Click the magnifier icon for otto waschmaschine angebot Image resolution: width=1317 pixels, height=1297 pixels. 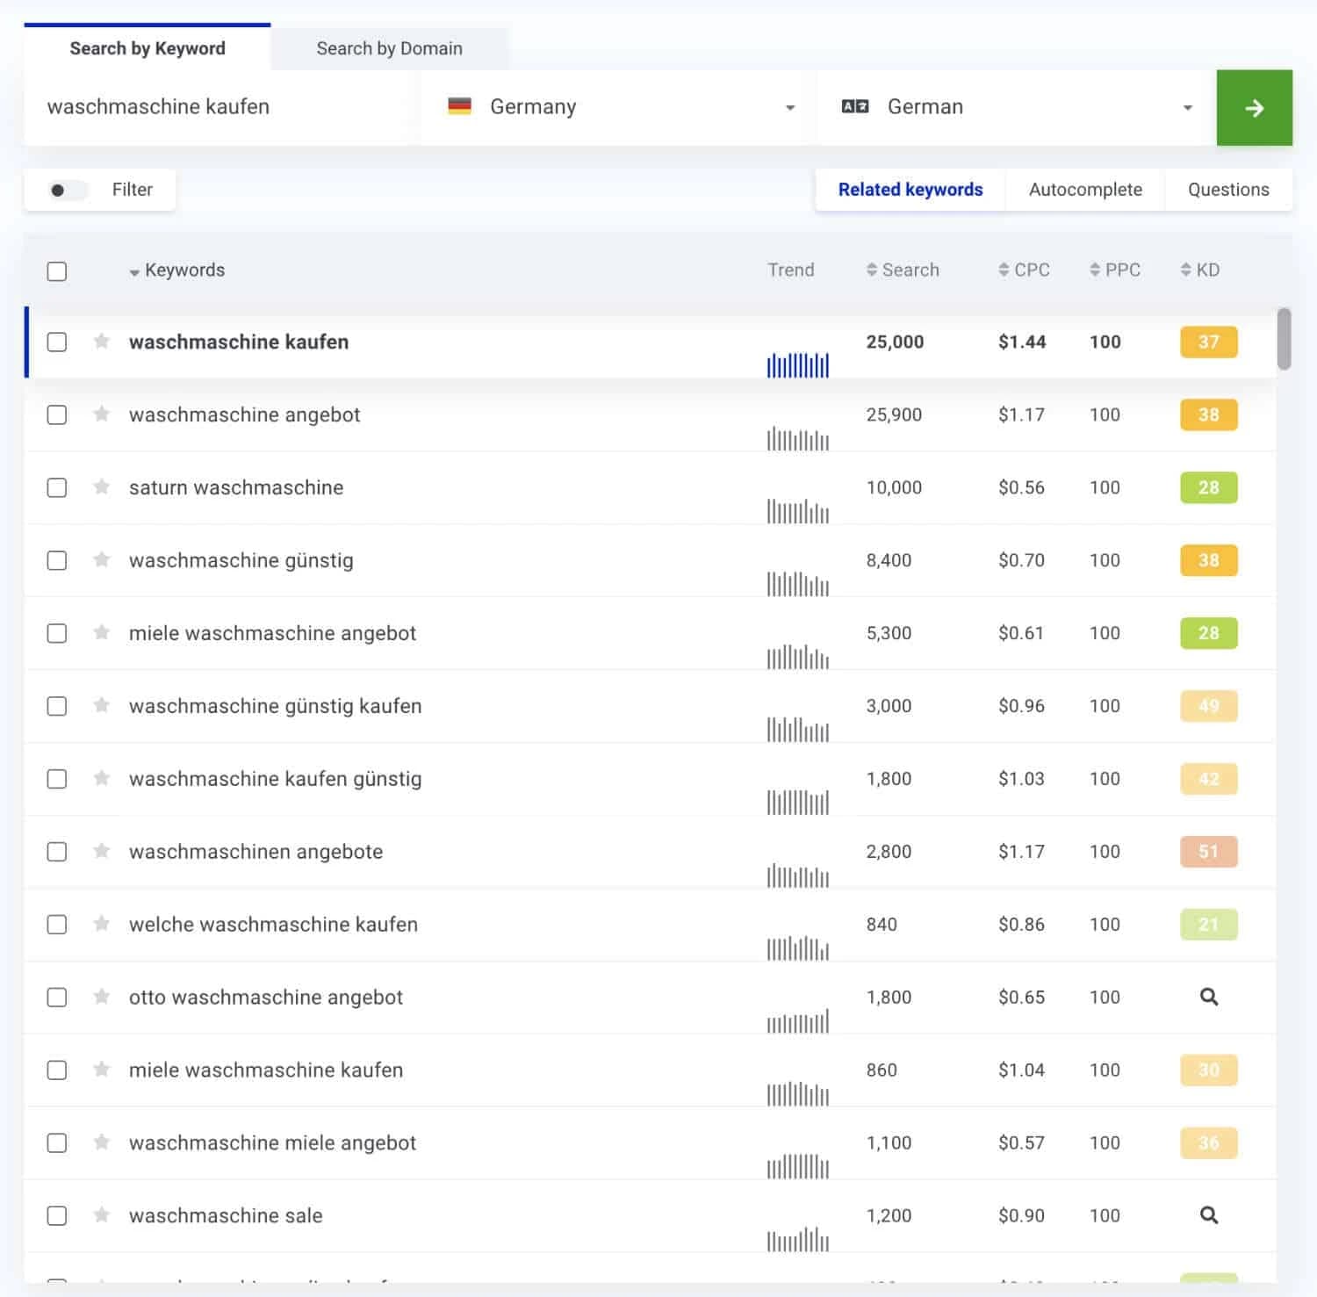pyautogui.click(x=1208, y=997)
